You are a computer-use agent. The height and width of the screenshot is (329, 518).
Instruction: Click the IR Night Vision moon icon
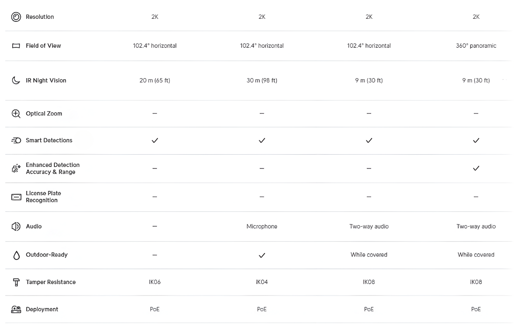[16, 80]
